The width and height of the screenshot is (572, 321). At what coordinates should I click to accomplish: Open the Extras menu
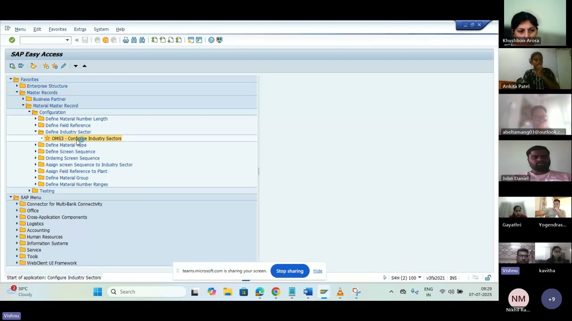coord(80,29)
